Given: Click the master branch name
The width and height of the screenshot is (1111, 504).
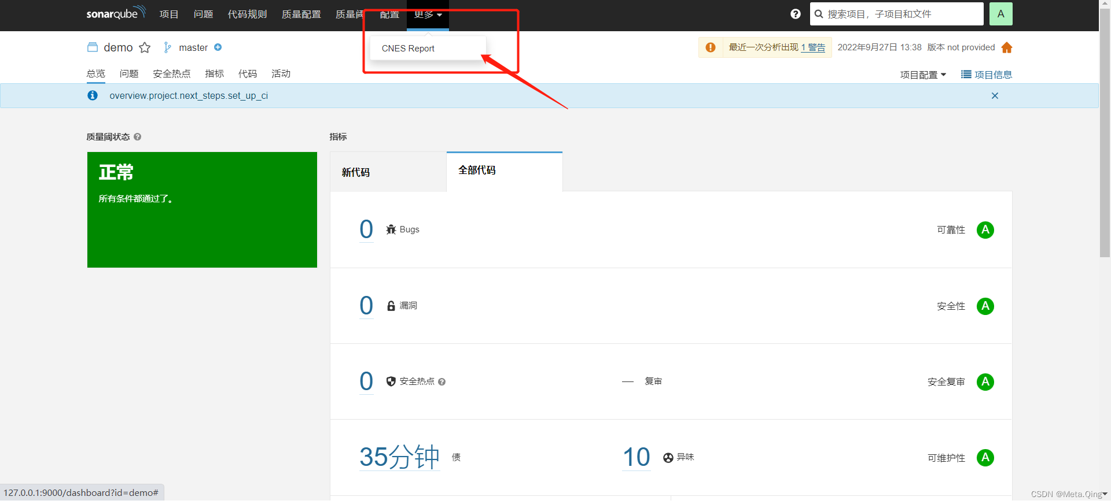Looking at the screenshot, I should [x=193, y=47].
